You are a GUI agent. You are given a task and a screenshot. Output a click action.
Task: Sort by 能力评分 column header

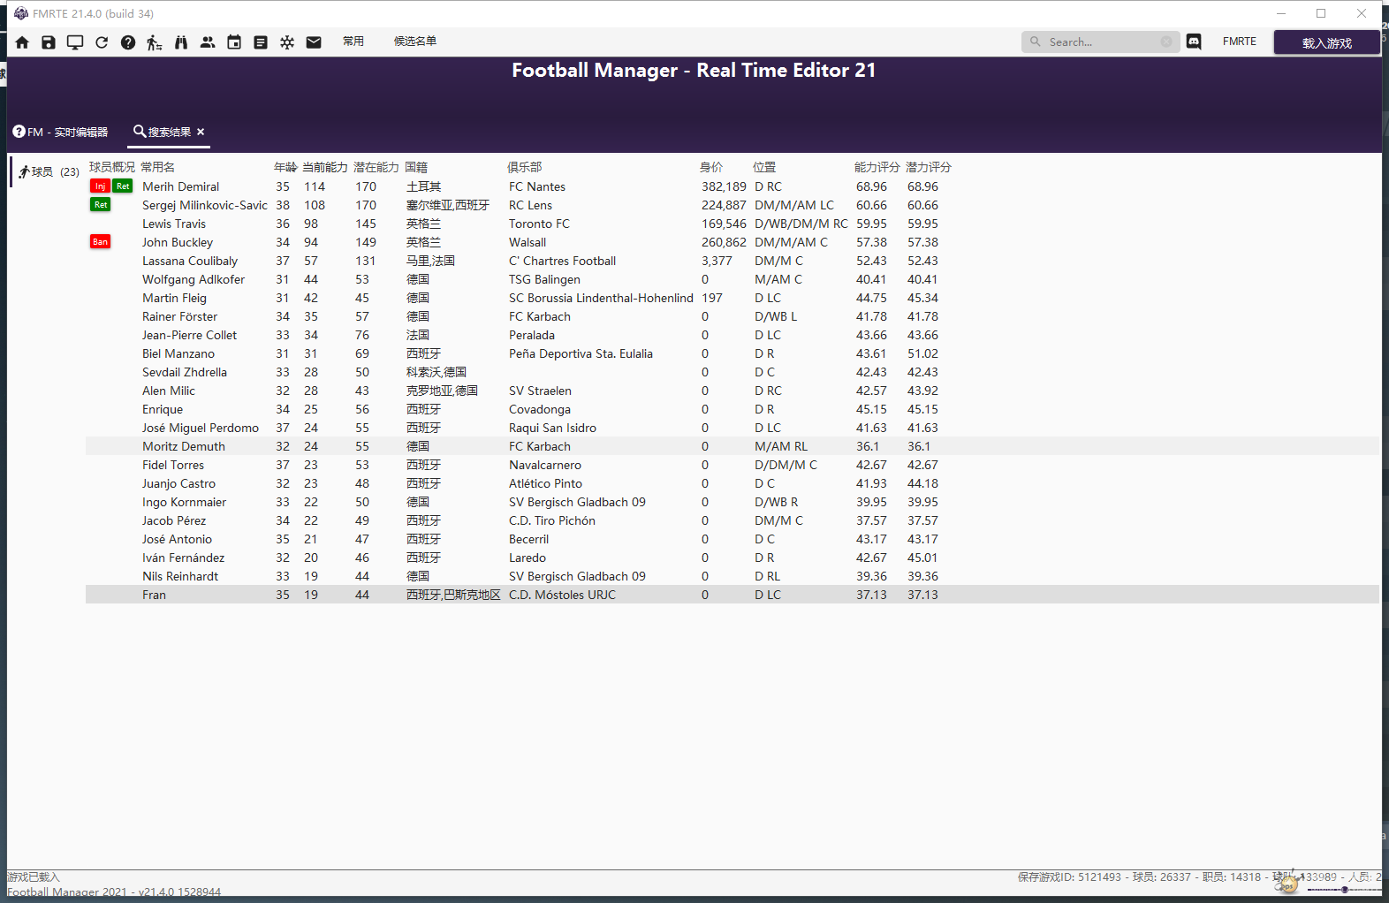pos(877,167)
